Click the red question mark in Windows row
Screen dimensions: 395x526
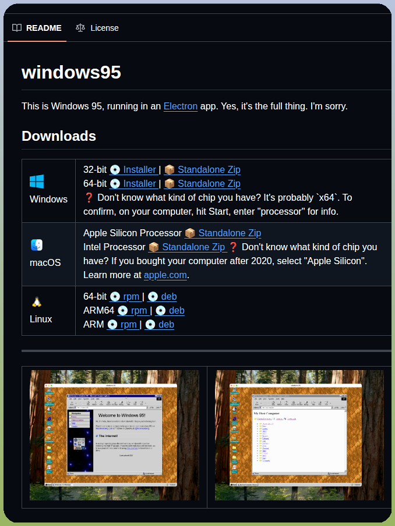coord(89,198)
